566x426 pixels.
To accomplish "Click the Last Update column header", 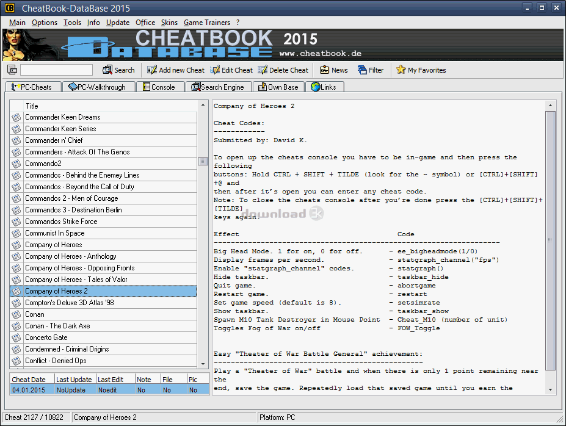I will pyautogui.click(x=75, y=380).
